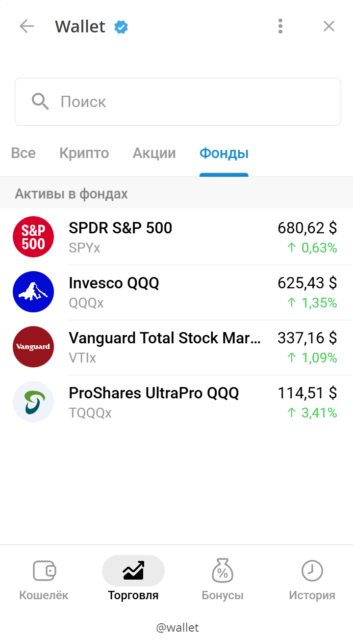This screenshot has width=353, height=640.
Task: Click the ProShares logo icon
Action: [33, 402]
